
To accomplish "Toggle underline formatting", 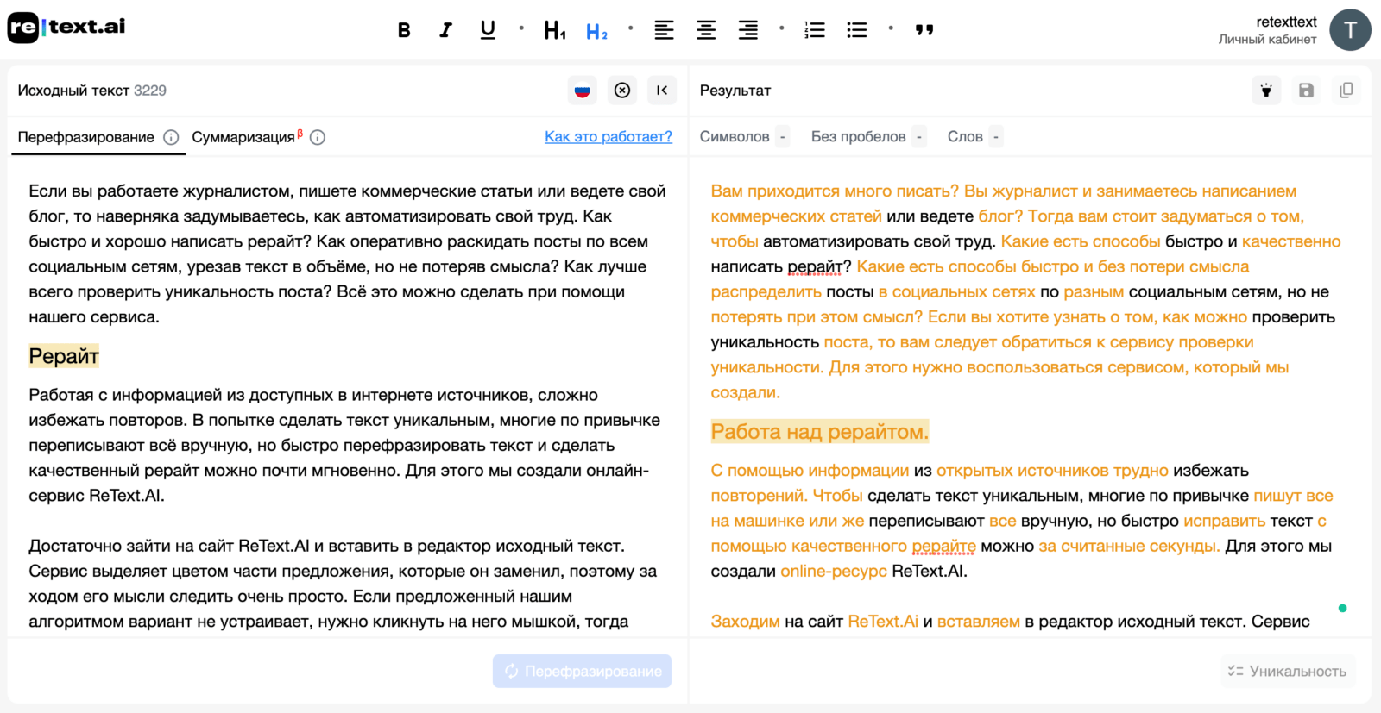I will click(488, 30).
